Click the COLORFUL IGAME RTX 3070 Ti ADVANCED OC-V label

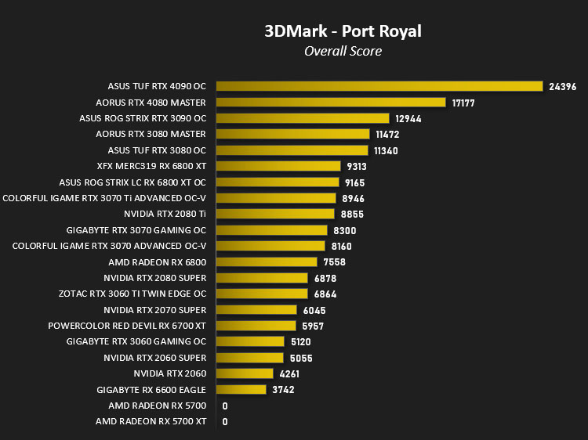pos(104,198)
